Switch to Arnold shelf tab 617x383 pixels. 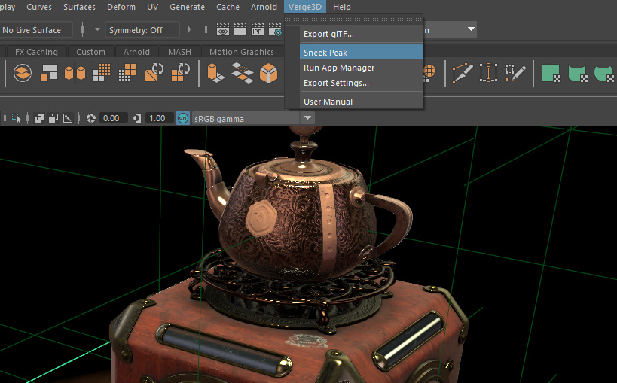pyautogui.click(x=136, y=52)
